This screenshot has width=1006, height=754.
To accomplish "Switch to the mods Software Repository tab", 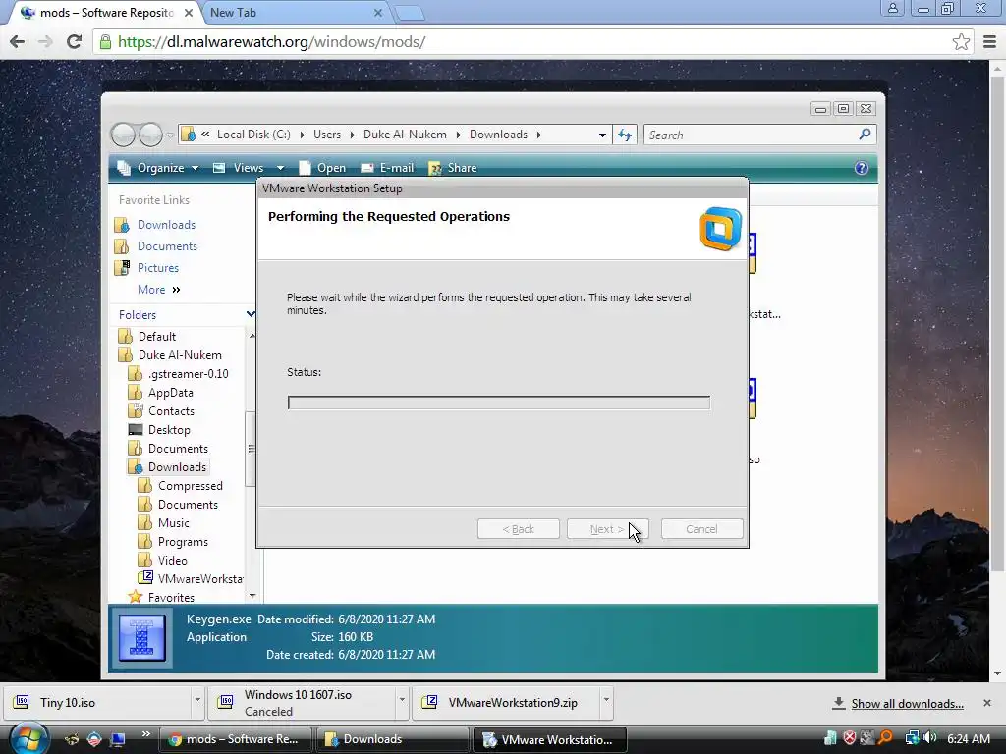I will point(106,13).
